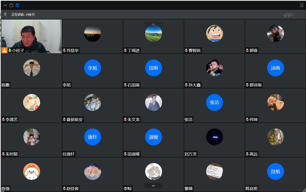Click the 童薇 participant name label
Screen dimensions: 306x192
(x=189, y=189)
